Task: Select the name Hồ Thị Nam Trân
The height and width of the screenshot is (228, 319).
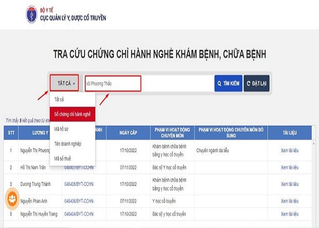Action: [x=33, y=168]
